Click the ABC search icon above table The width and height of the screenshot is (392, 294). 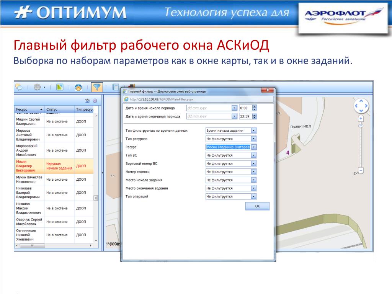tap(88, 101)
